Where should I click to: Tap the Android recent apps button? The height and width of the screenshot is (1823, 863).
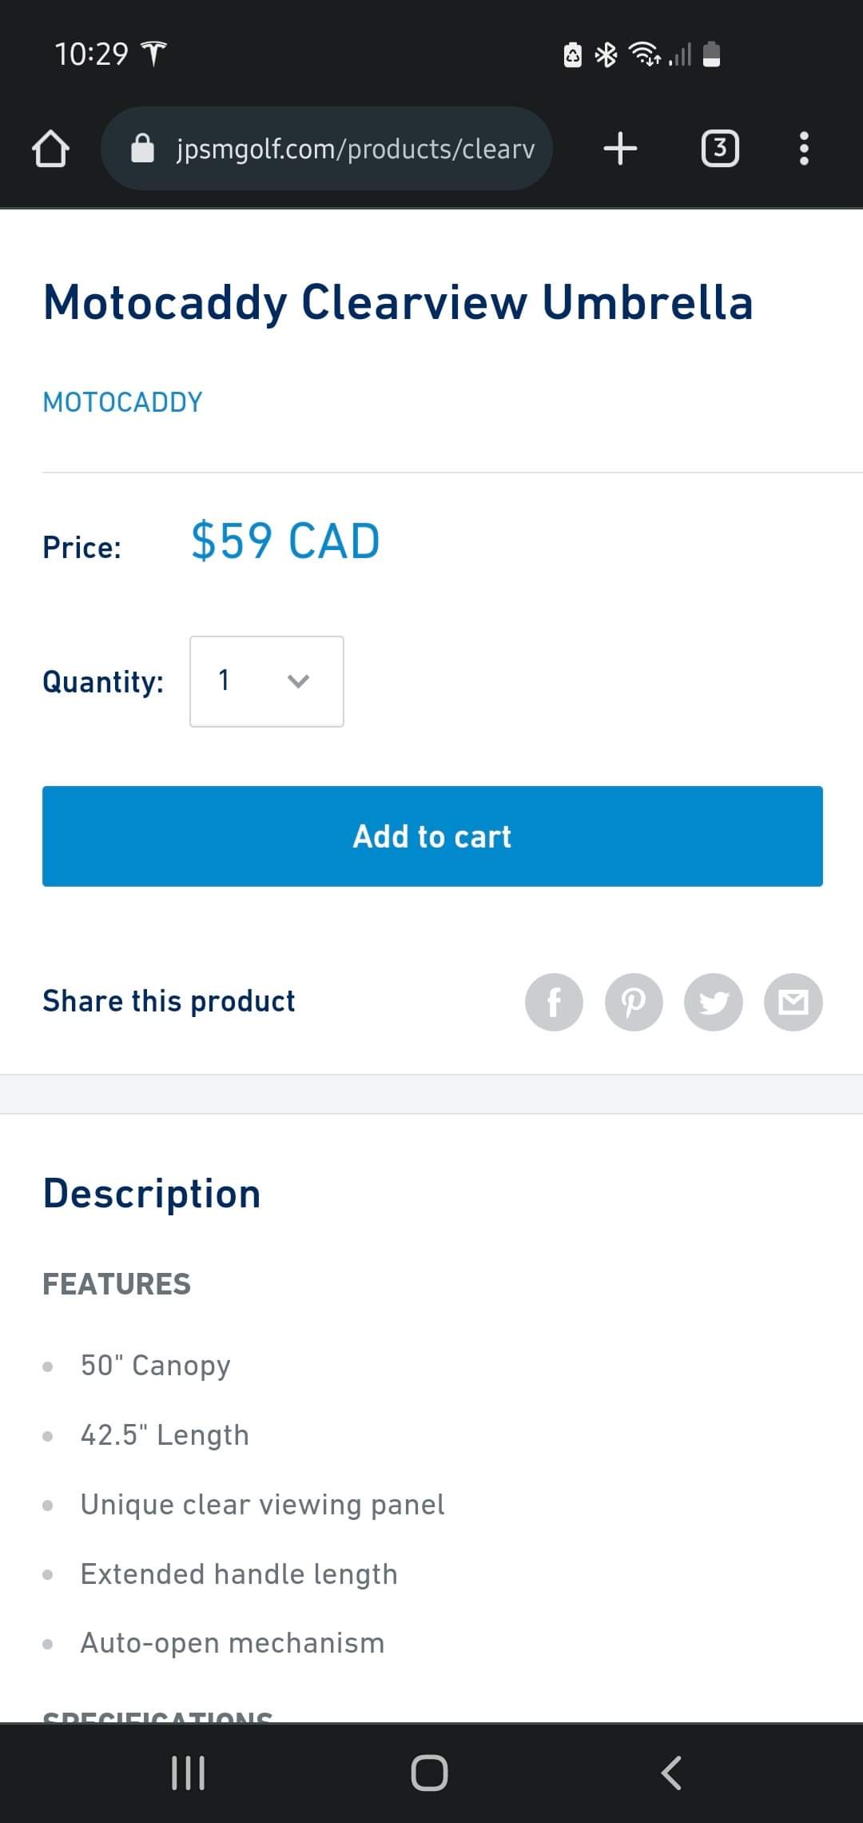189,1773
